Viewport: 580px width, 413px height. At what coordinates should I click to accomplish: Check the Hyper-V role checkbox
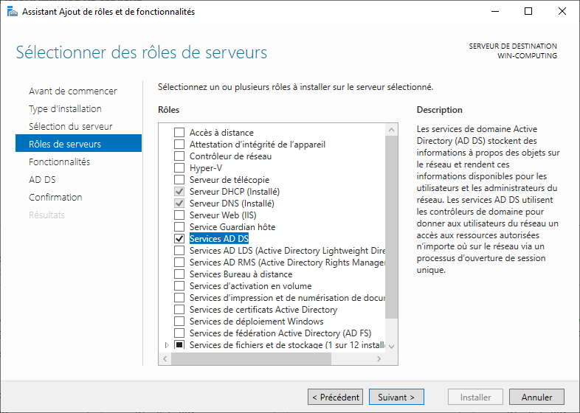point(179,168)
